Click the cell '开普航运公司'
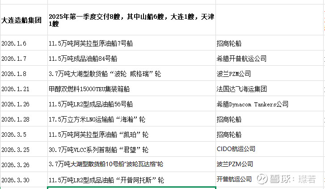The width and height of the screenshot is (325, 189). click(x=270, y=180)
